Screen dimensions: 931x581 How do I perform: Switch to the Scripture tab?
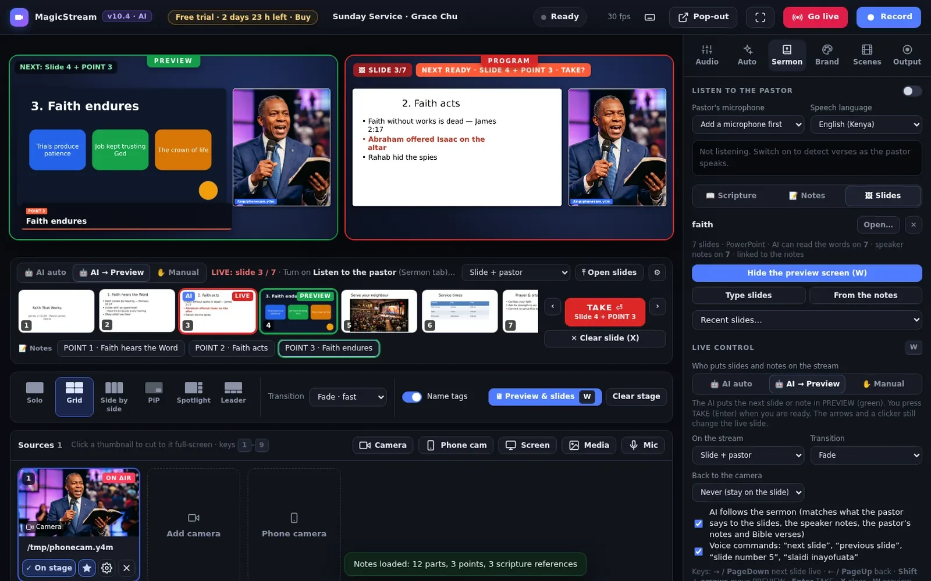tap(731, 196)
